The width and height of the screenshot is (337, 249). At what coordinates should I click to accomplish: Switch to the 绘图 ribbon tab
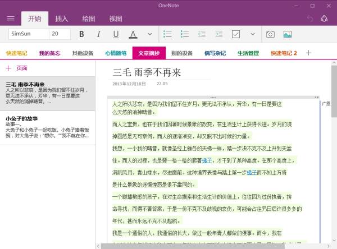(89, 19)
